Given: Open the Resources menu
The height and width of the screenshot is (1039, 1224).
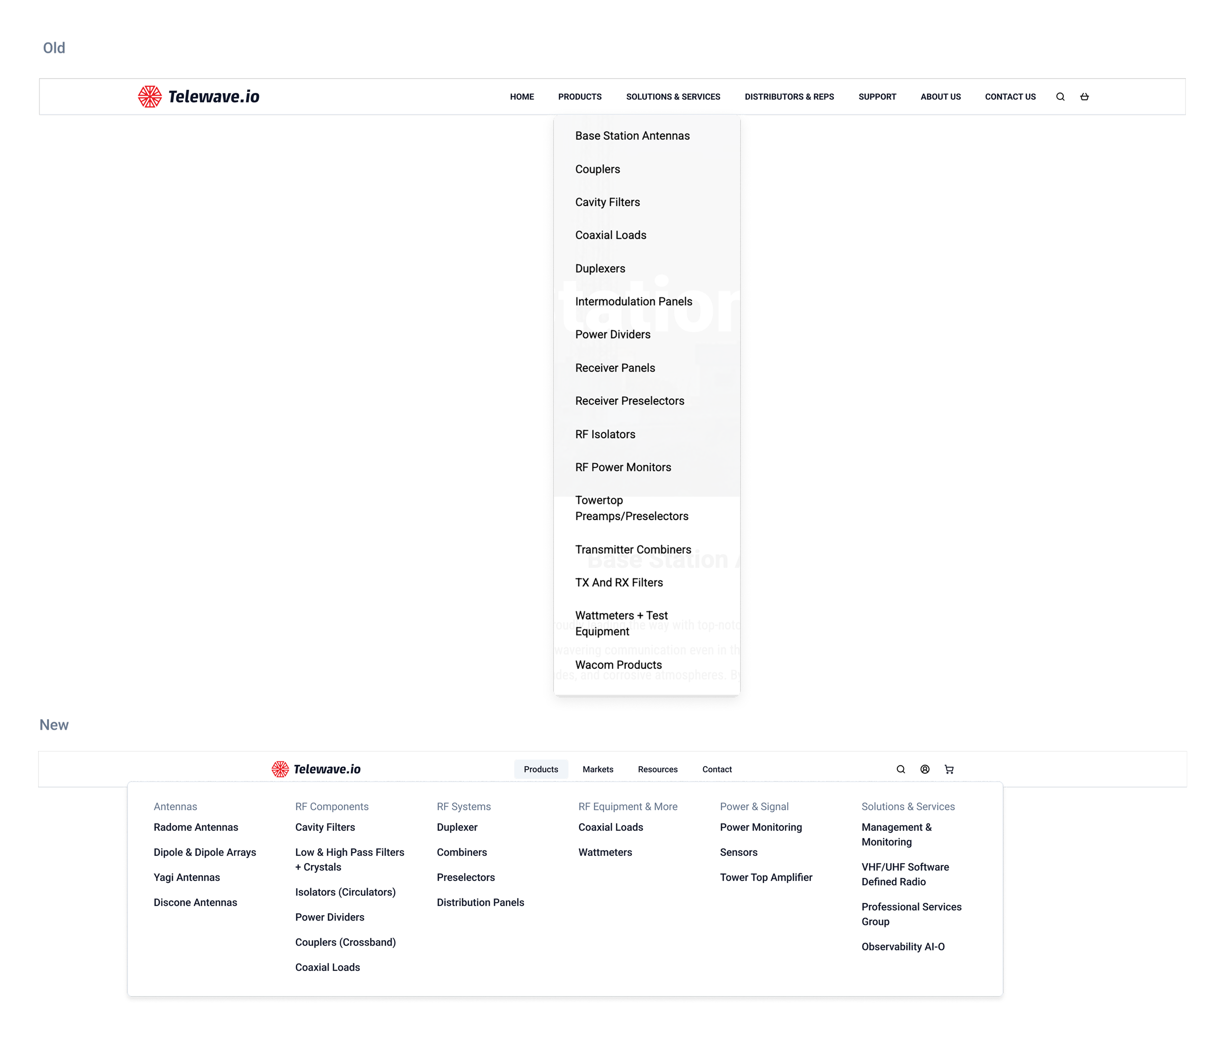Looking at the screenshot, I should 658,769.
